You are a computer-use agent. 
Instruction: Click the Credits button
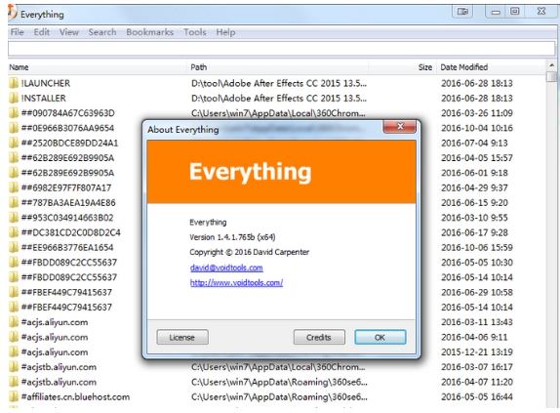(x=319, y=337)
